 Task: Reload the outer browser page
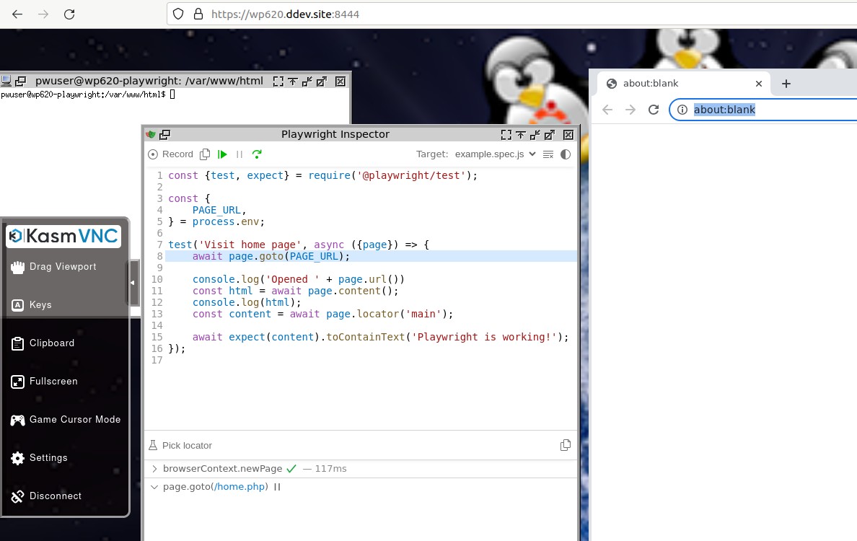[69, 14]
